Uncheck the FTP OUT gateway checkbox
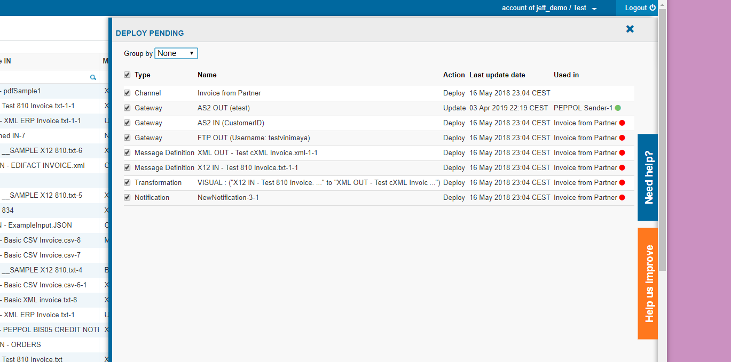The height and width of the screenshot is (362, 731). point(127,138)
